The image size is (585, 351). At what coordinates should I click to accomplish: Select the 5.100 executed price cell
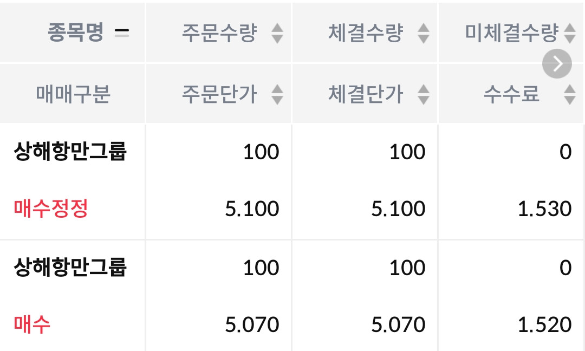click(x=398, y=209)
